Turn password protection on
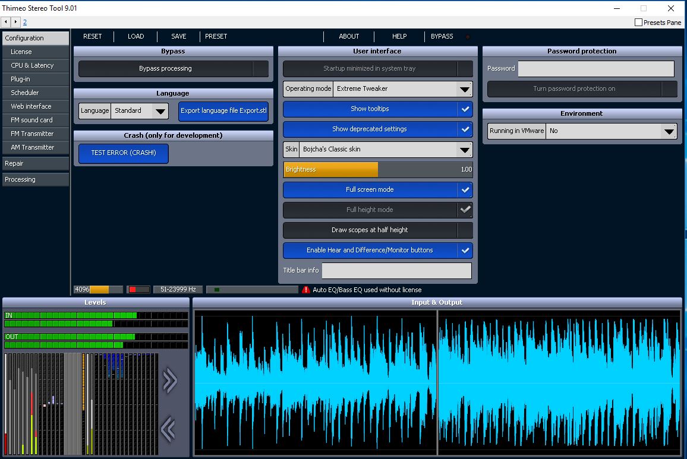 click(582, 89)
